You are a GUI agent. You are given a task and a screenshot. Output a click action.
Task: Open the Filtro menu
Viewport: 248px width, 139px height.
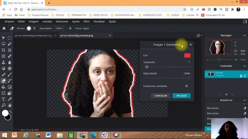(x=86, y=22)
